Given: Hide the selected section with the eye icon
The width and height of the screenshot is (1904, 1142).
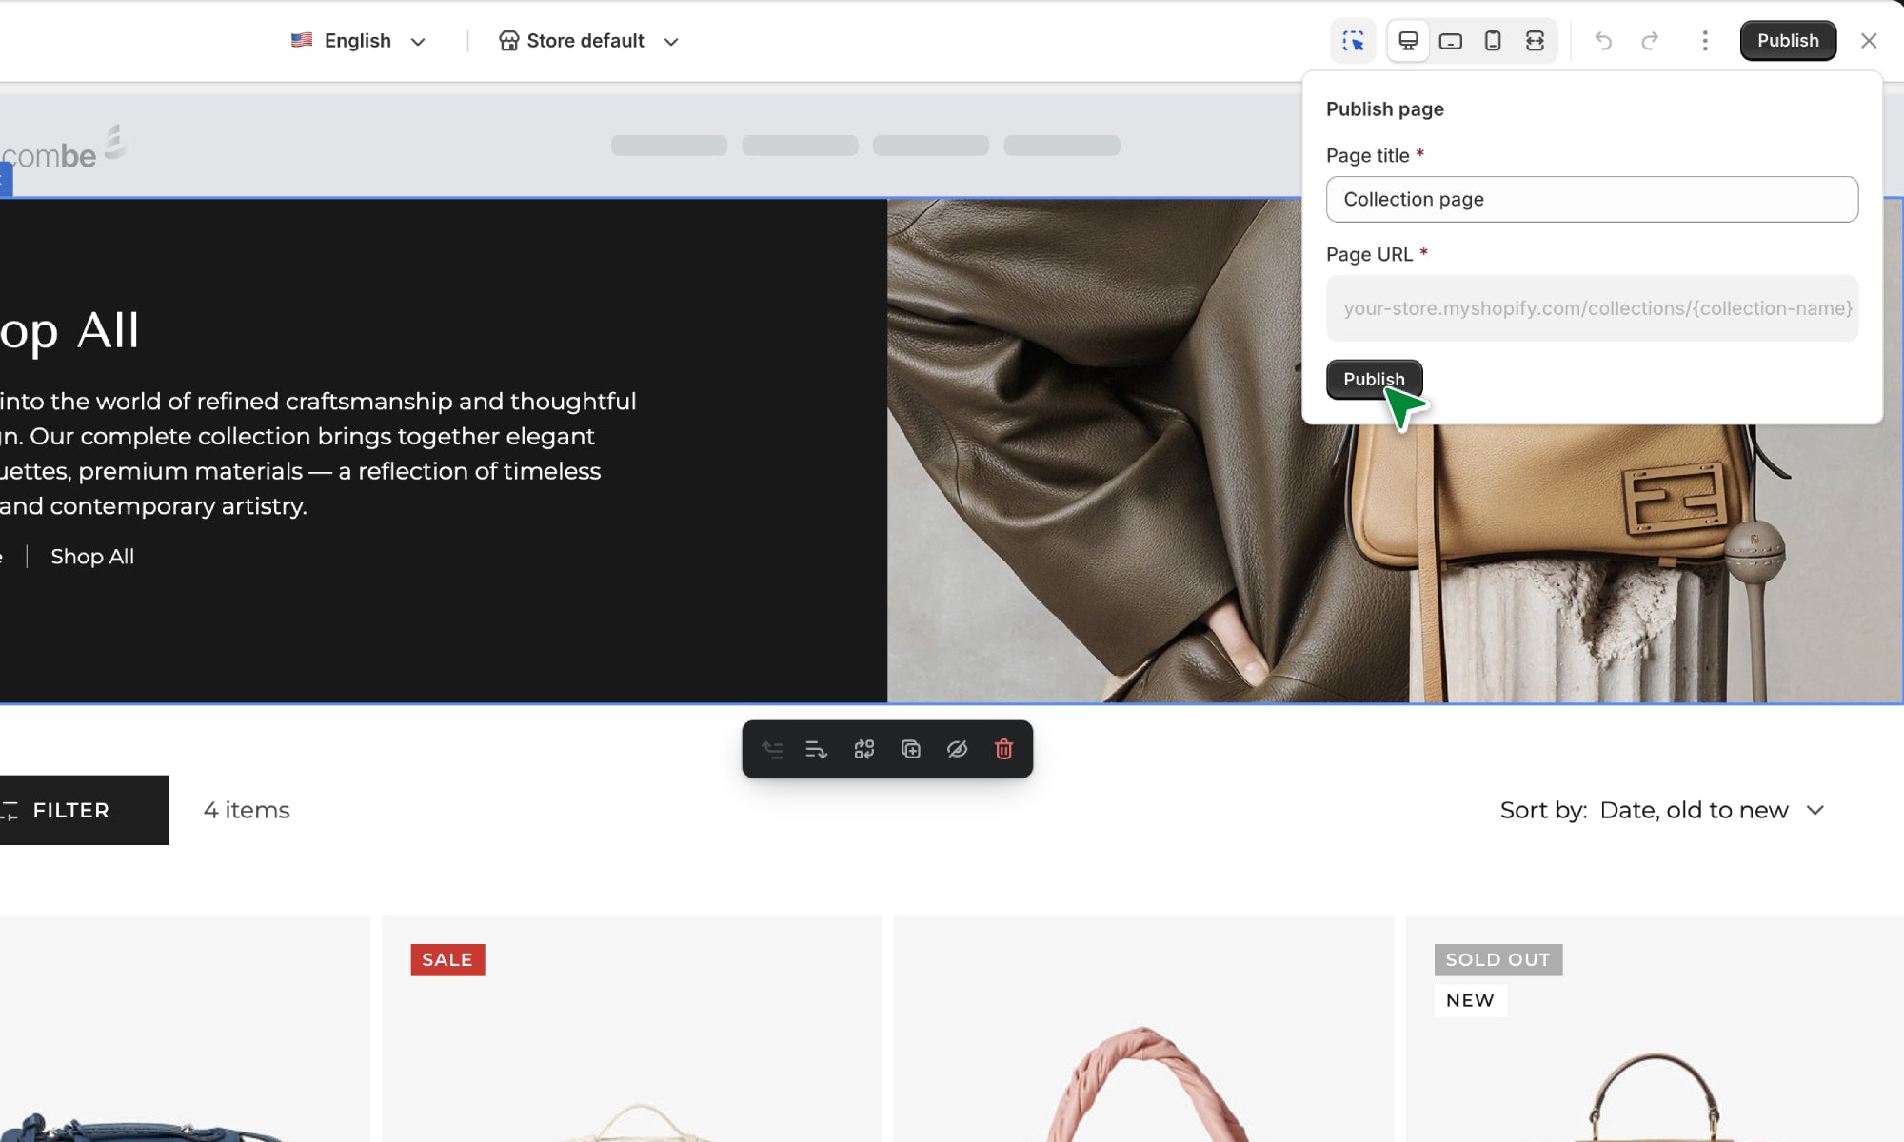Looking at the screenshot, I should 957,750.
